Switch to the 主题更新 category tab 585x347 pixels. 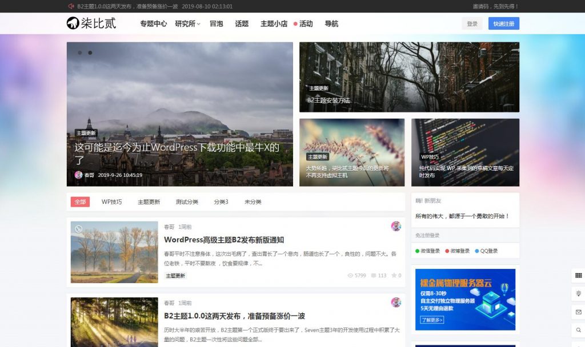point(149,201)
